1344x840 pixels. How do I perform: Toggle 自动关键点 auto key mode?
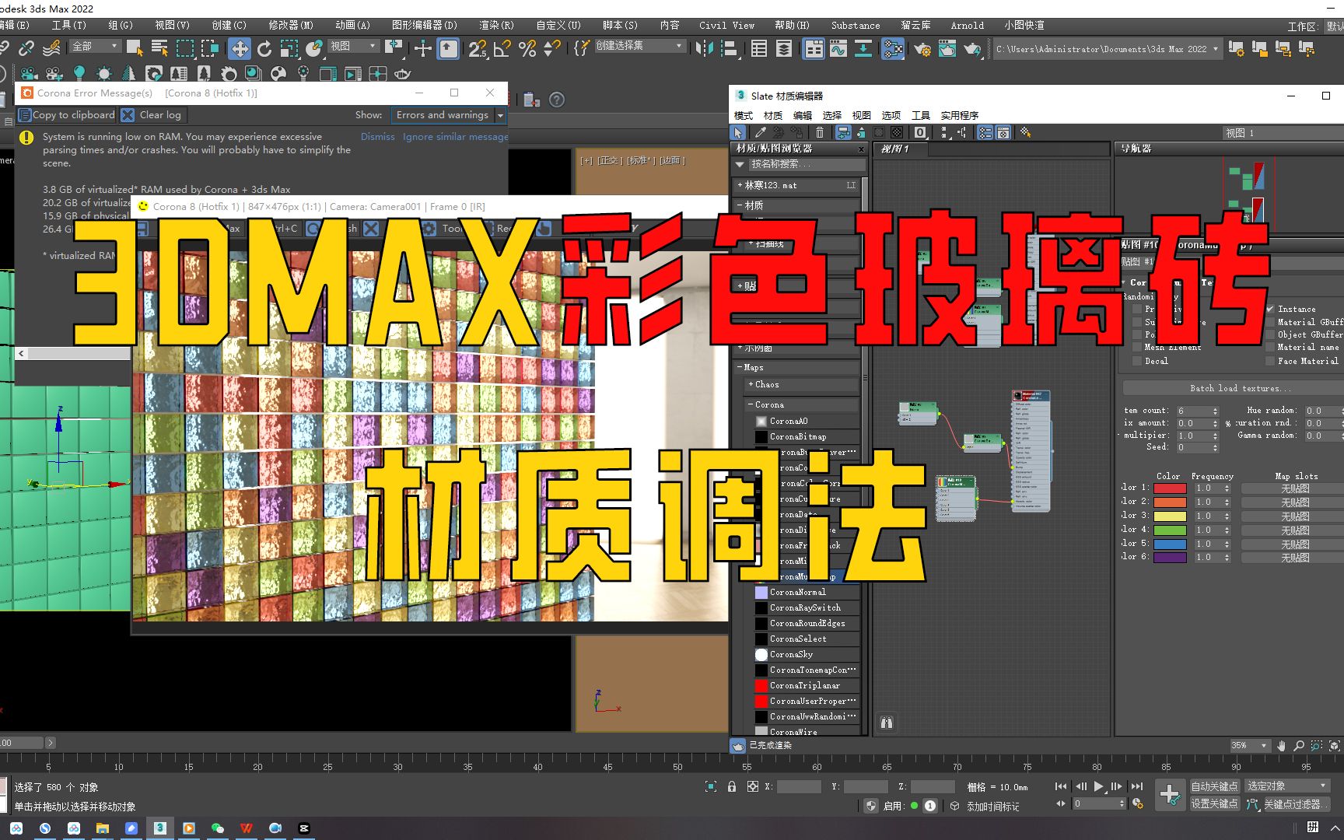pyautogui.click(x=1216, y=786)
